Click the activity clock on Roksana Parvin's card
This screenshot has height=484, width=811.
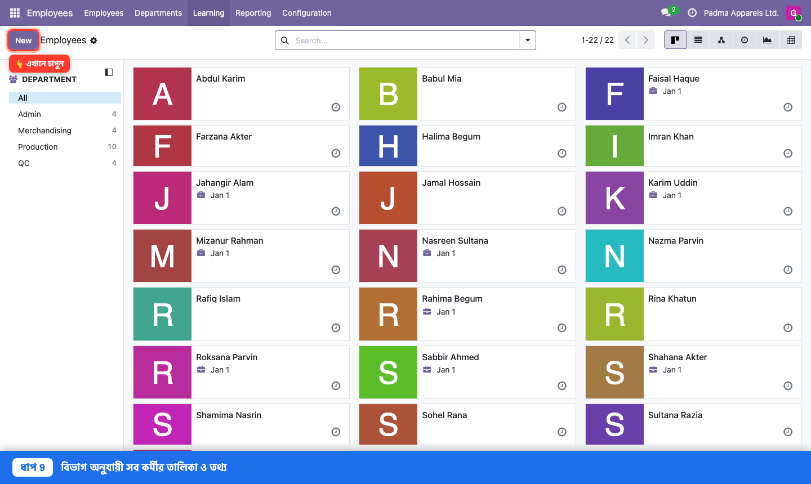click(336, 386)
